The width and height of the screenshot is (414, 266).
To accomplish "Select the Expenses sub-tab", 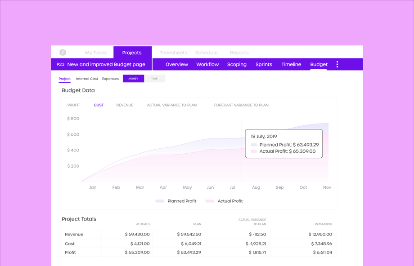I will (110, 79).
